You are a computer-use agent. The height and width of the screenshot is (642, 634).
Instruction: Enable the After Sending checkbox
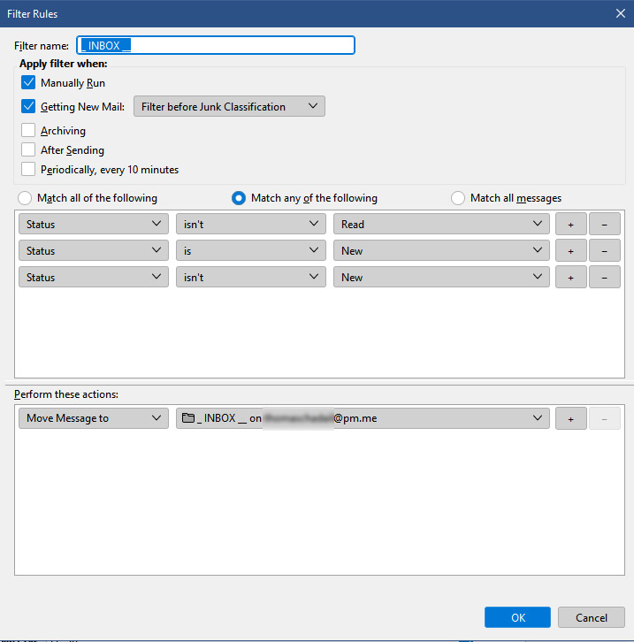click(x=28, y=149)
